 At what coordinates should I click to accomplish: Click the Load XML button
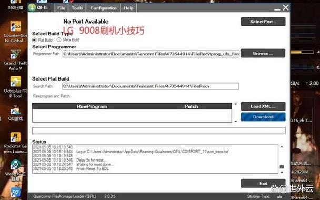tap(263, 106)
